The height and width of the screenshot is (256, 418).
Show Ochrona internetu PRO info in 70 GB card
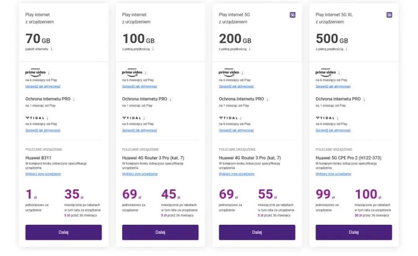point(74,99)
